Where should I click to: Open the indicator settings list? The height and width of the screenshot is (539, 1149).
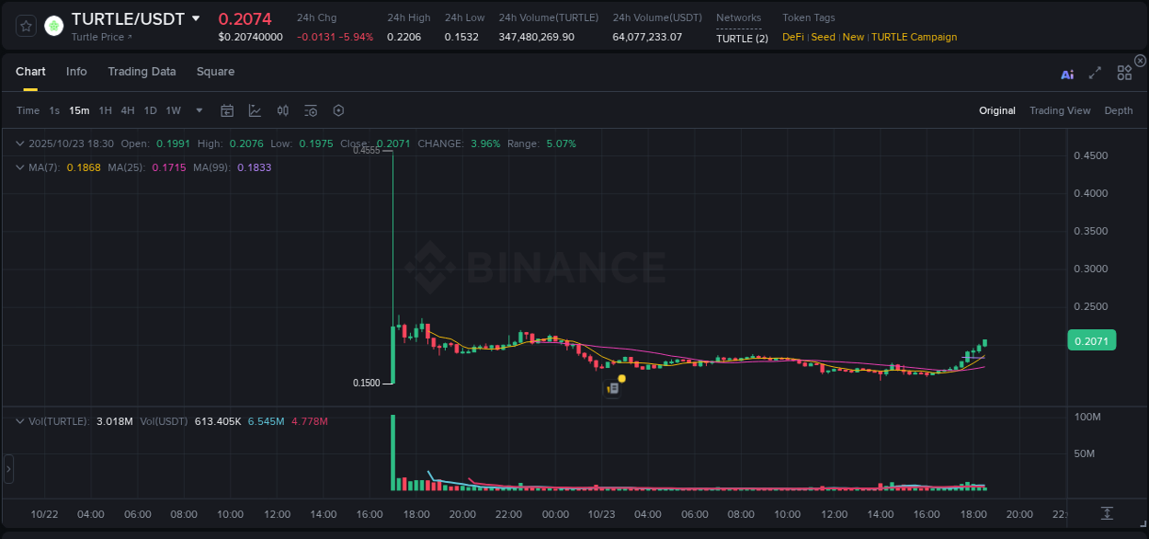click(x=310, y=110)
